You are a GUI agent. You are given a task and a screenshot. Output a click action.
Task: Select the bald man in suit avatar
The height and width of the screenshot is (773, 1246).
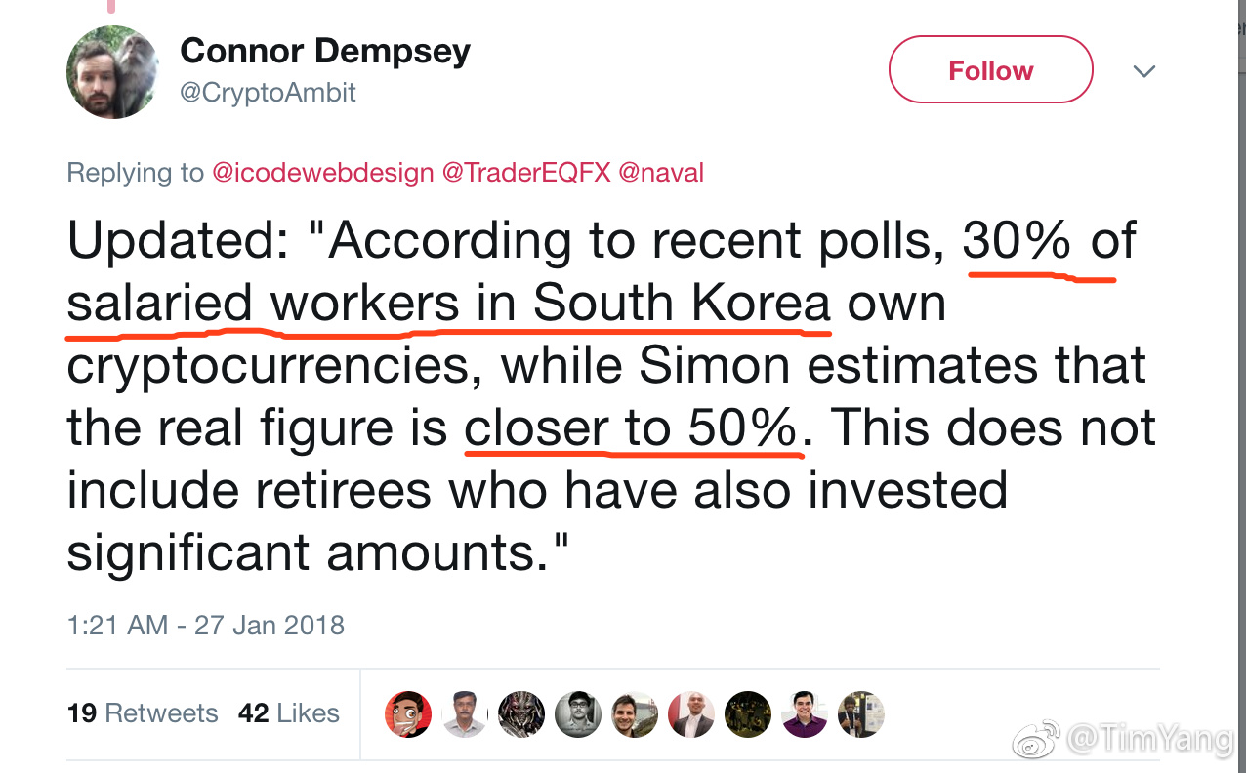pyautogui.click(x=691, y=714)
